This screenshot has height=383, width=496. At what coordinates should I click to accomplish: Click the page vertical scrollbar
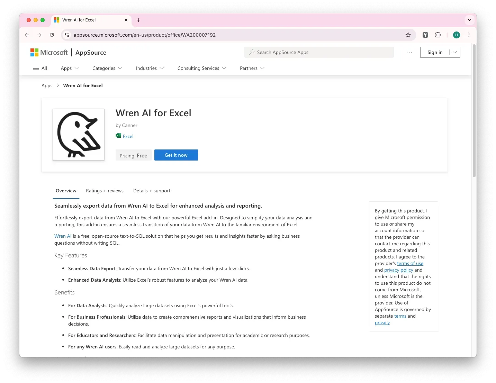pyautogui.click(x=474, y=111)
